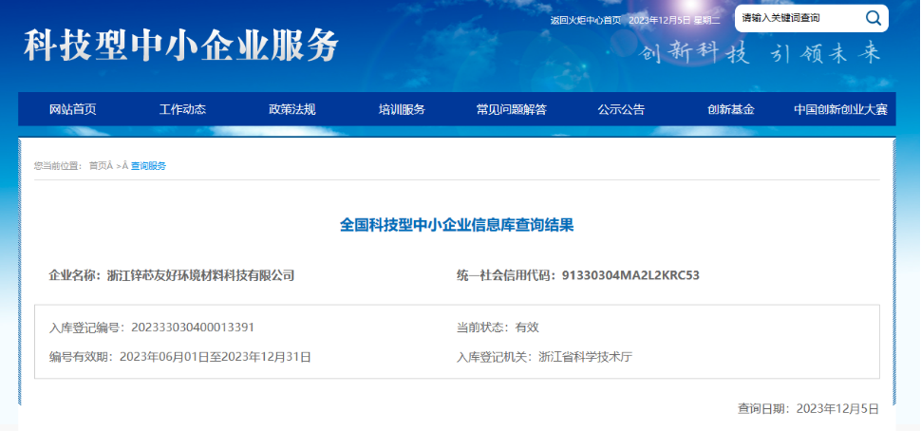Viewport: 921px width, 431px height.
Task: Click validity period 2023年06月01日至2023年12月31日
Action: [215, 356]
